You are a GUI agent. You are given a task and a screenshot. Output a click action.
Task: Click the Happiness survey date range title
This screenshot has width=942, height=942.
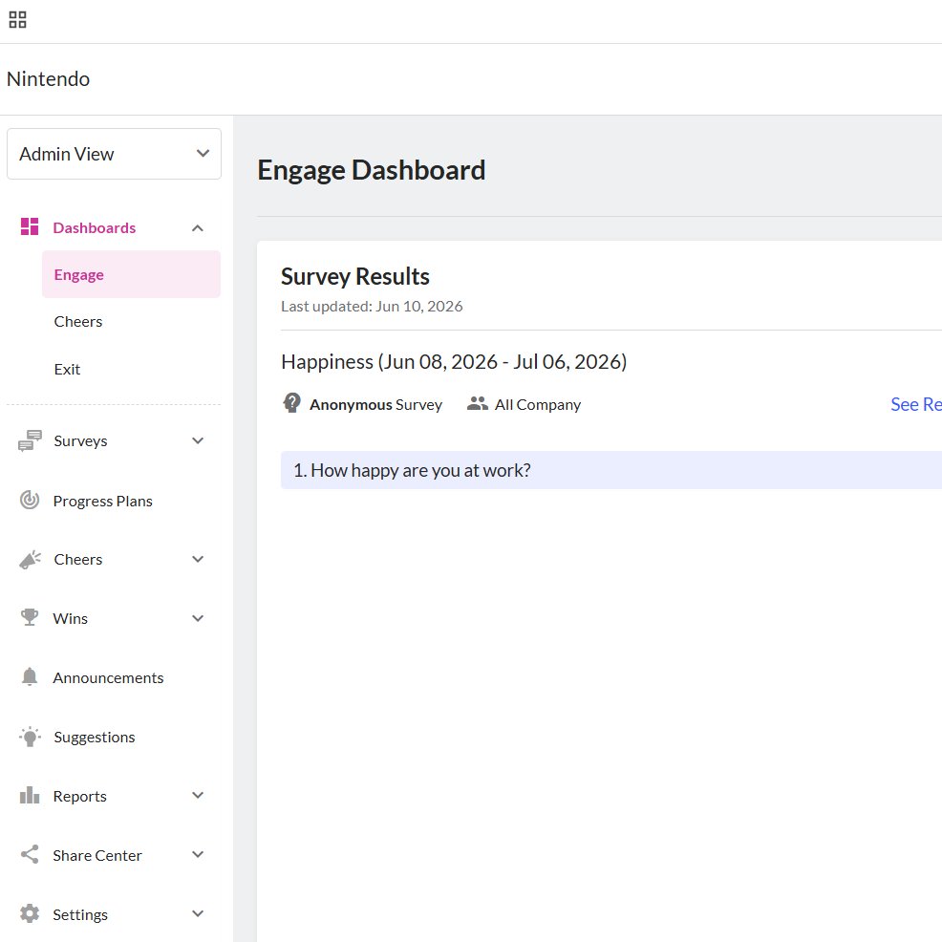tap(454, 362)
